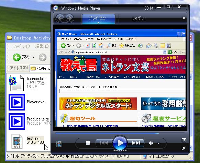Select test.avi file icon

pos(17,141)
